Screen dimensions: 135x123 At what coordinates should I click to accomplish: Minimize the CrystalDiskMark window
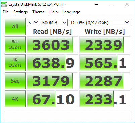click(96, 4)
